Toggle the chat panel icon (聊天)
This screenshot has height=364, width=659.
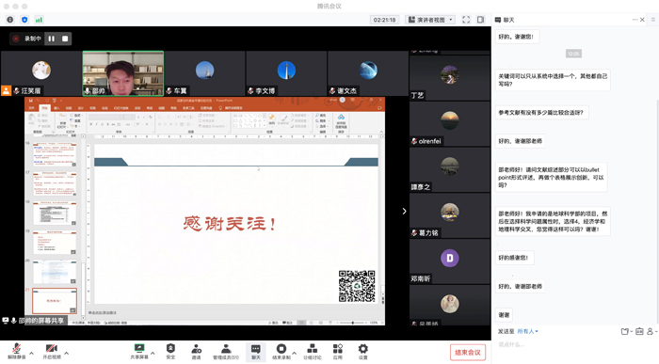click(x=255, y=351)
